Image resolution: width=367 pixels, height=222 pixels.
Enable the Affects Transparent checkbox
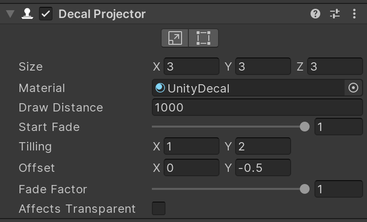(159, 209)
